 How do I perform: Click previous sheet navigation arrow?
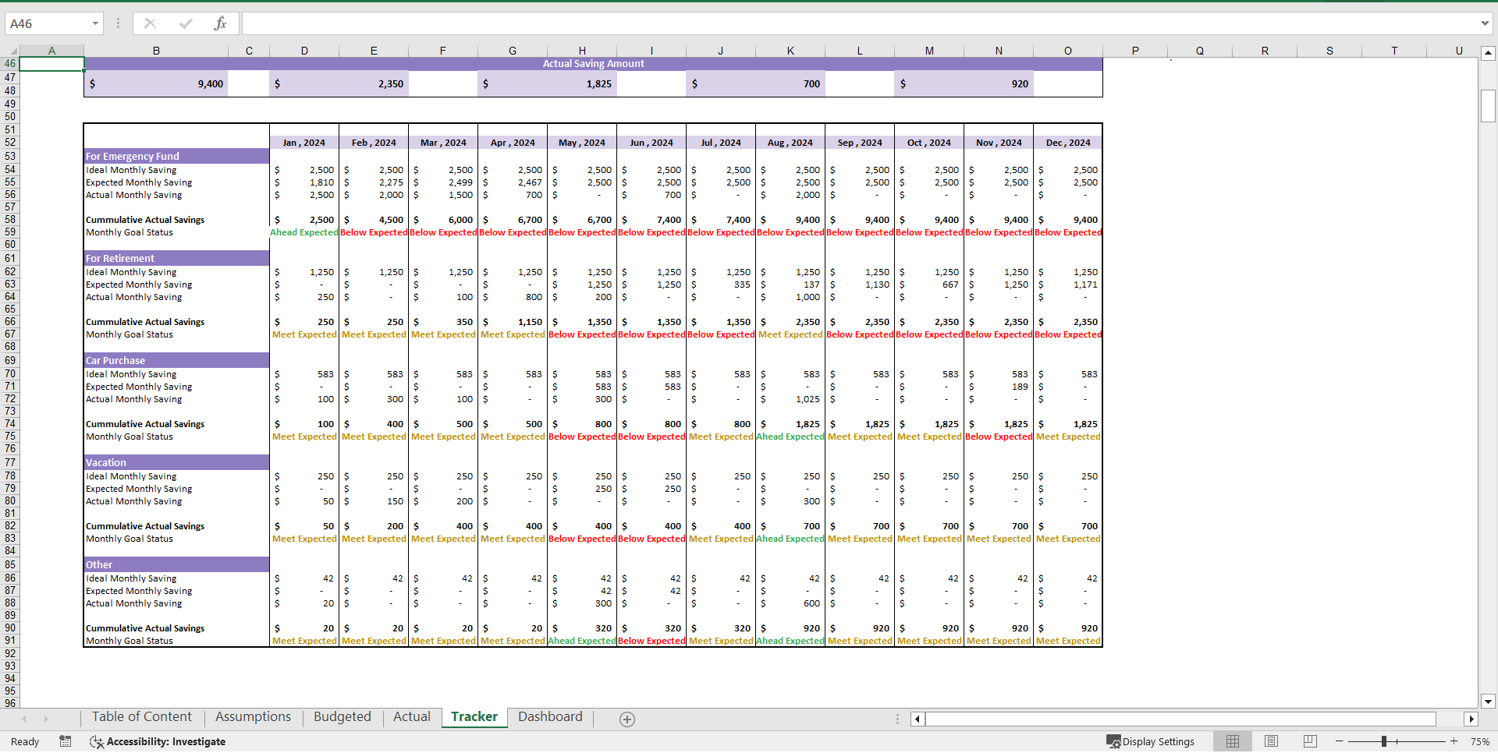[24, 719]
